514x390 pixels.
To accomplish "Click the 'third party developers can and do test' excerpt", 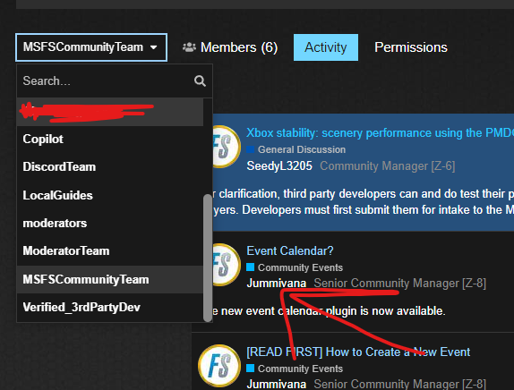I will 364,194.
